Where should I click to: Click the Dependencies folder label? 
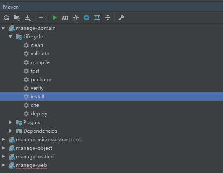(x=40, y=131)
